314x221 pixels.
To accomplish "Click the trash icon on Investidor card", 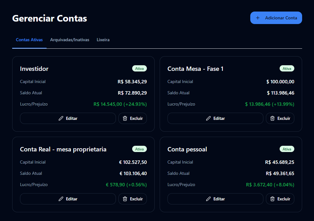I will tap(124, 118).
